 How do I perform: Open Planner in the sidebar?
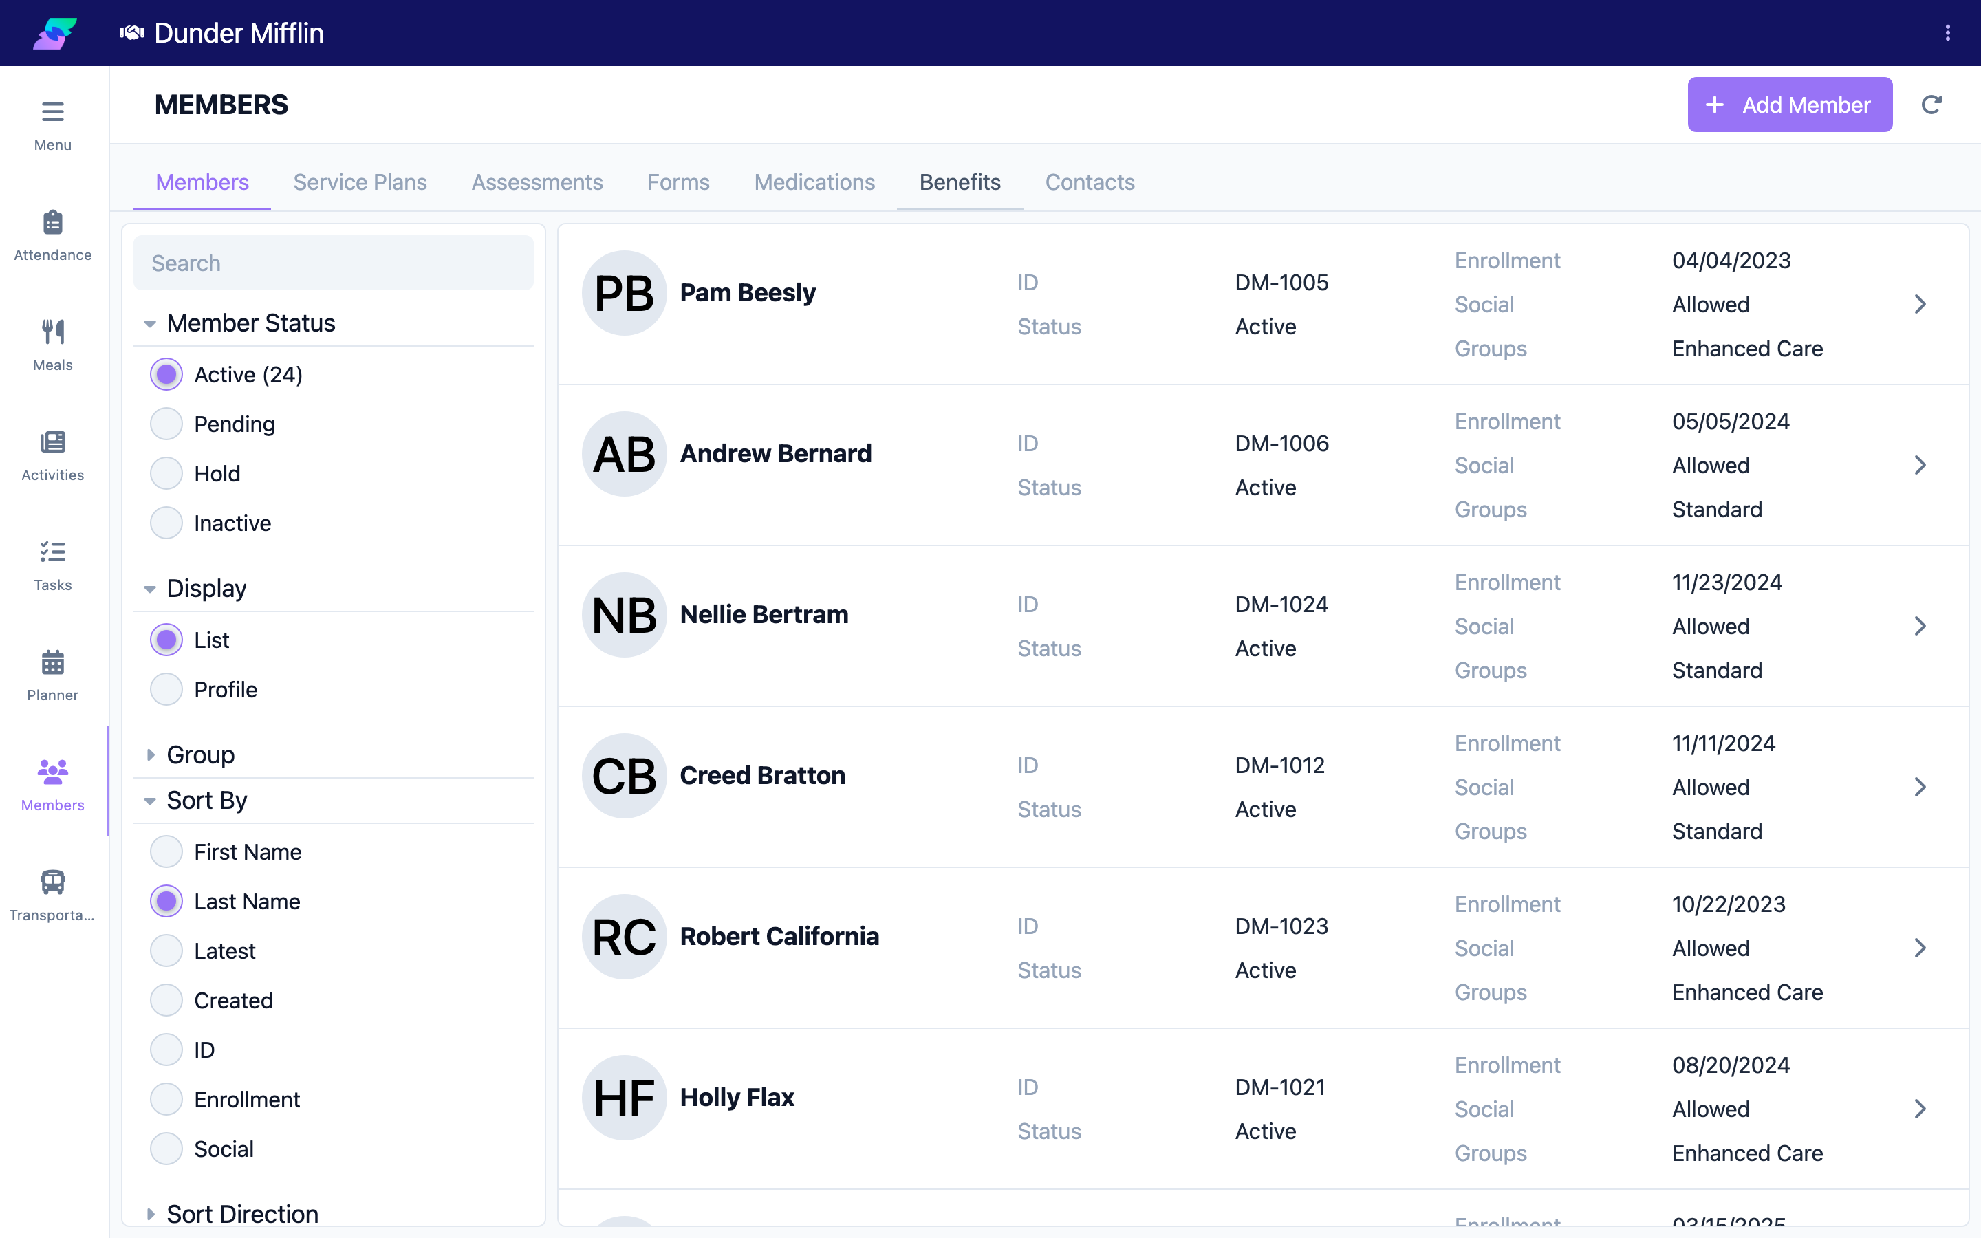pos(52,676)
